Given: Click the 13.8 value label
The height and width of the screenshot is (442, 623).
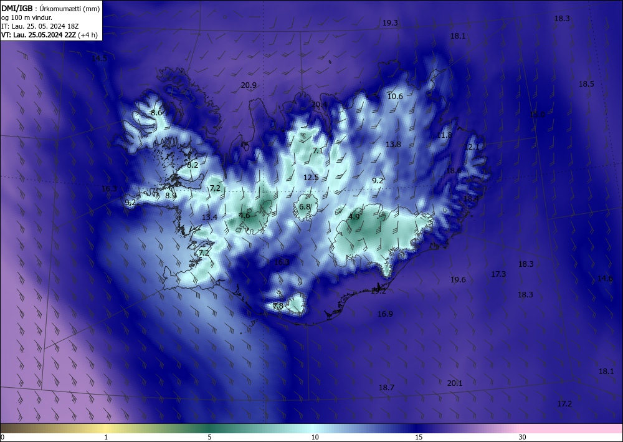Looking at the screenshot, I should click(393, 145).
